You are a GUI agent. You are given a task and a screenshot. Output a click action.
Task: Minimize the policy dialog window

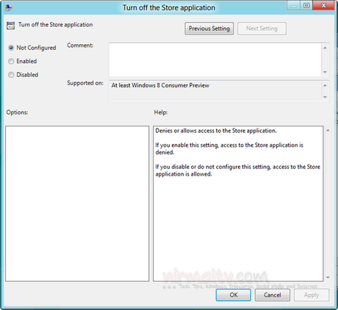click(x=293, y=6)
